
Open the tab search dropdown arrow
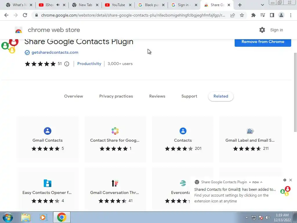coord(262,5)
